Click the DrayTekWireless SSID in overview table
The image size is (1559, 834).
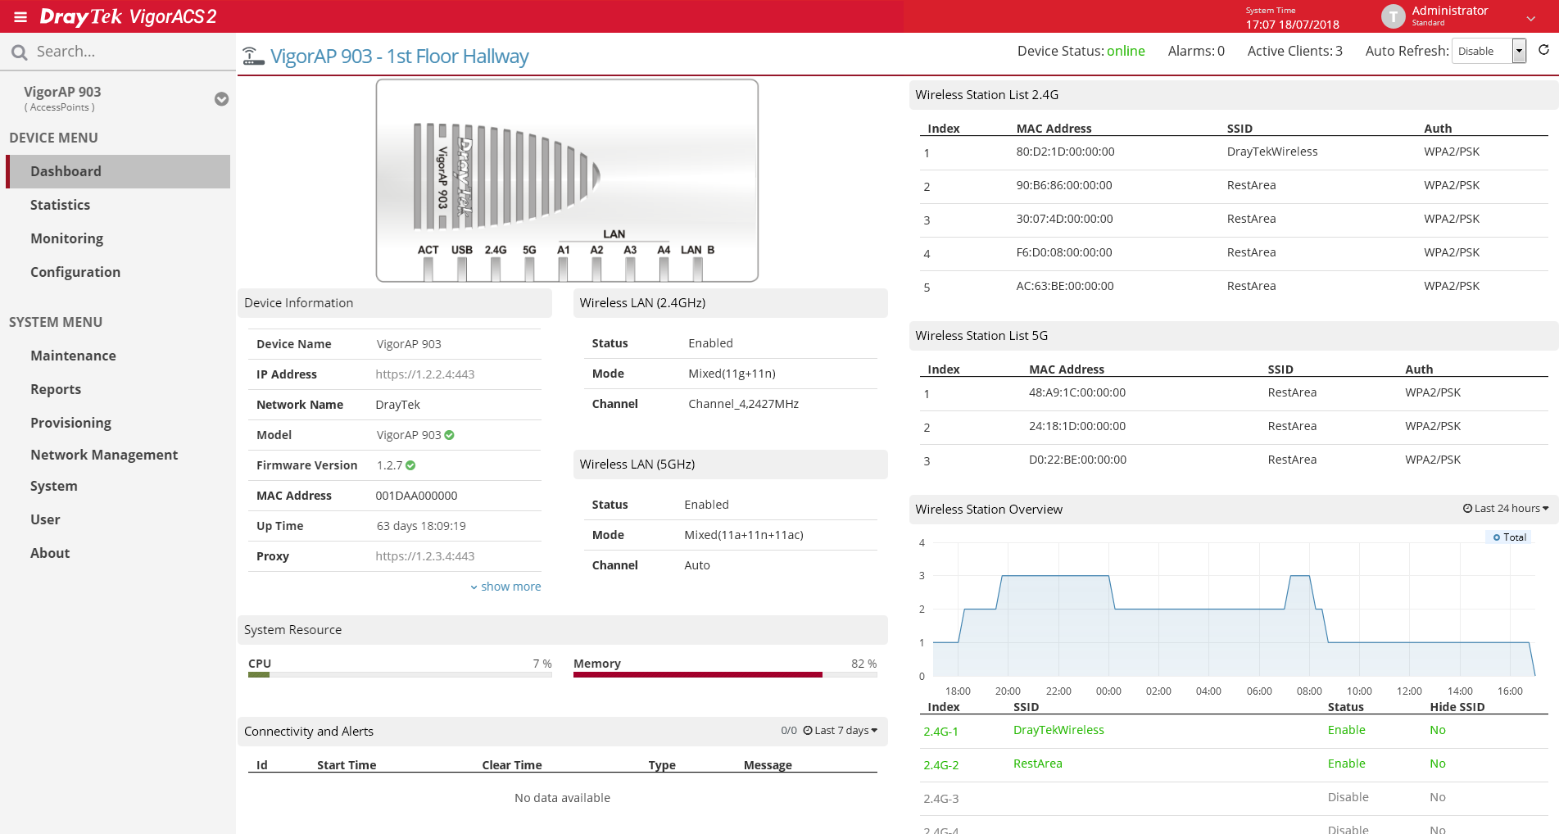coord(1058,730)
